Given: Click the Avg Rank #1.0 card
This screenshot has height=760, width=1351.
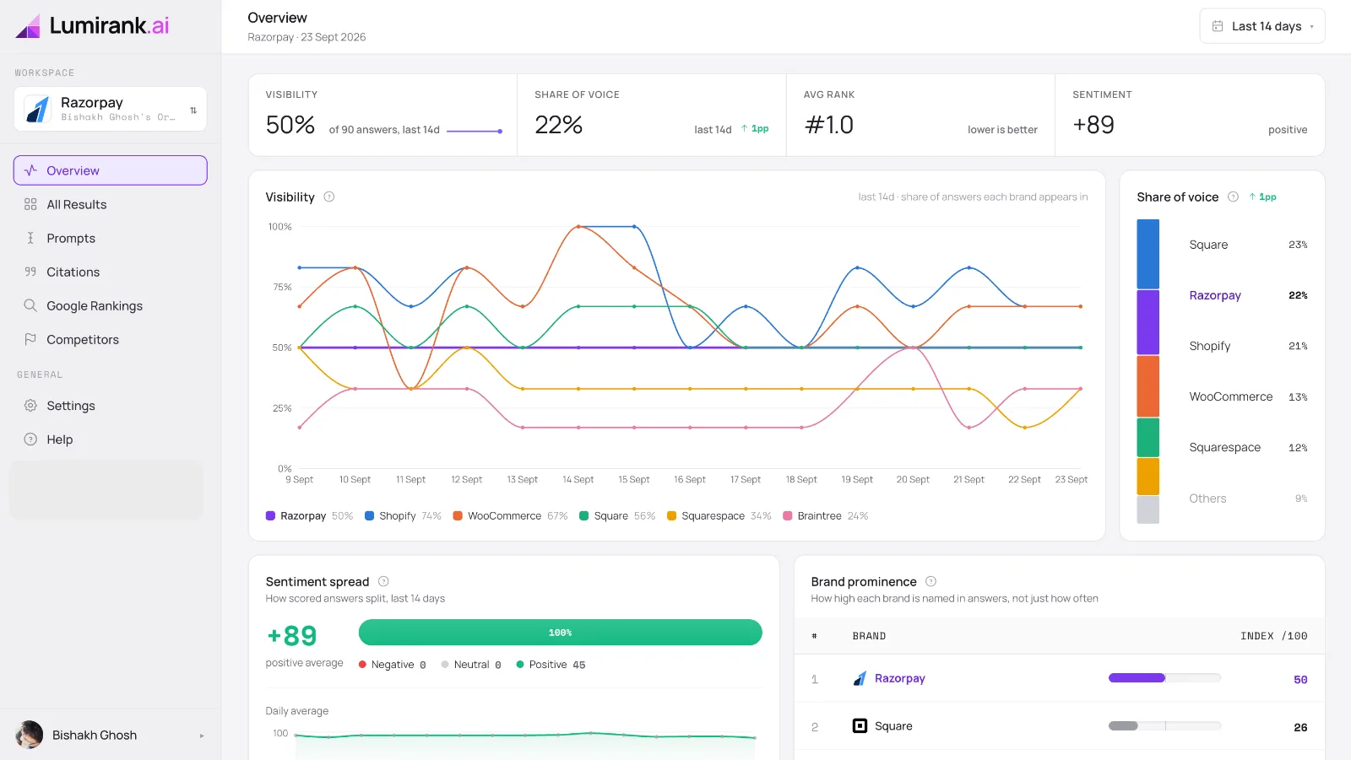Looking at the screenshot, I should 920,115.
